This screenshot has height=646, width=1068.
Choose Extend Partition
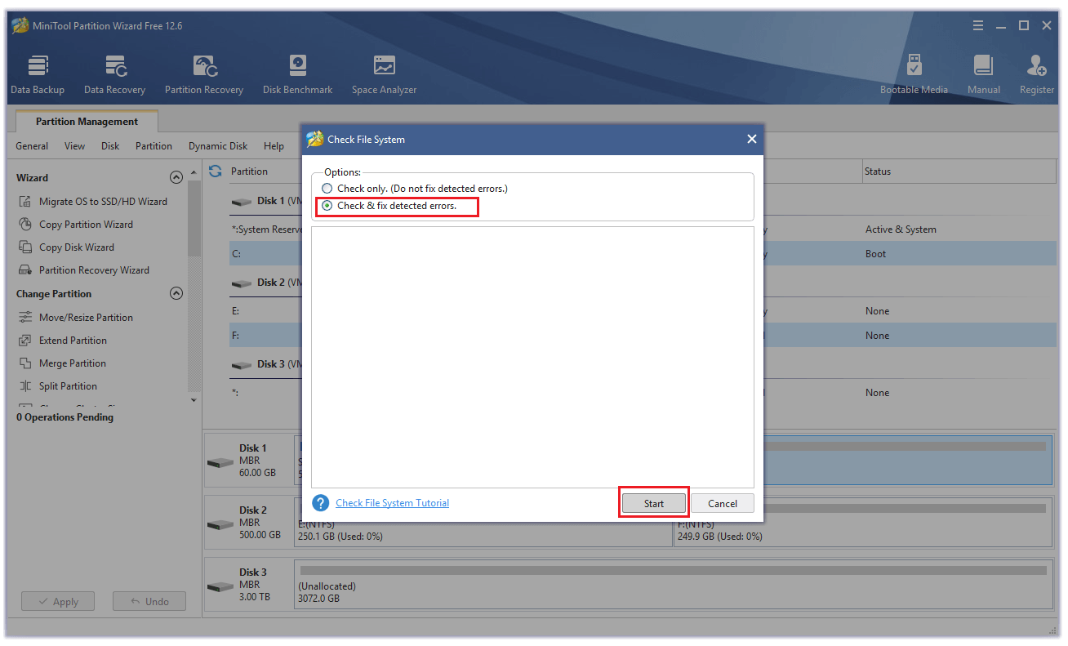[63, 340]
